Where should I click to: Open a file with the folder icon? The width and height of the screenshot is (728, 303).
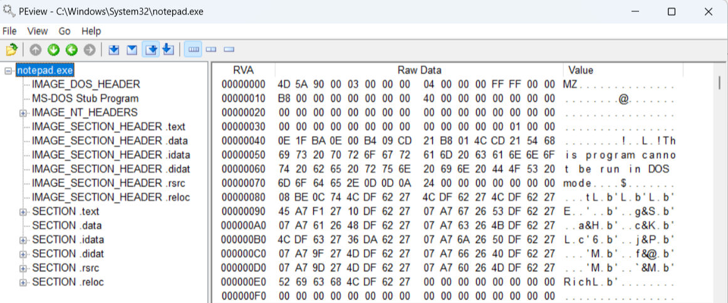pos(12,50)
